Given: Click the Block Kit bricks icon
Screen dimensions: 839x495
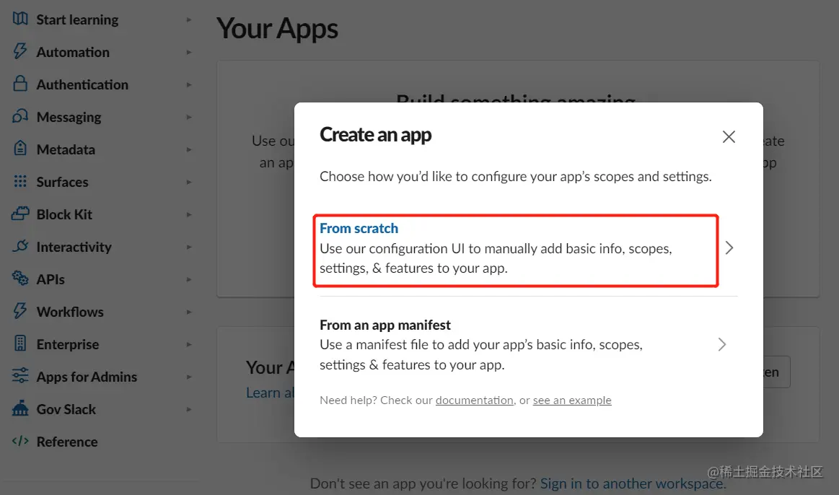Looking at the screenshot, I should pos(20,214).
